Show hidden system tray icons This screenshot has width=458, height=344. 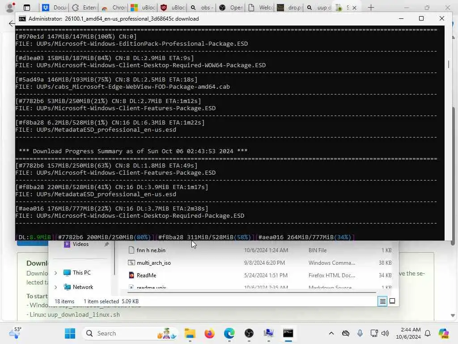point(331,333)
